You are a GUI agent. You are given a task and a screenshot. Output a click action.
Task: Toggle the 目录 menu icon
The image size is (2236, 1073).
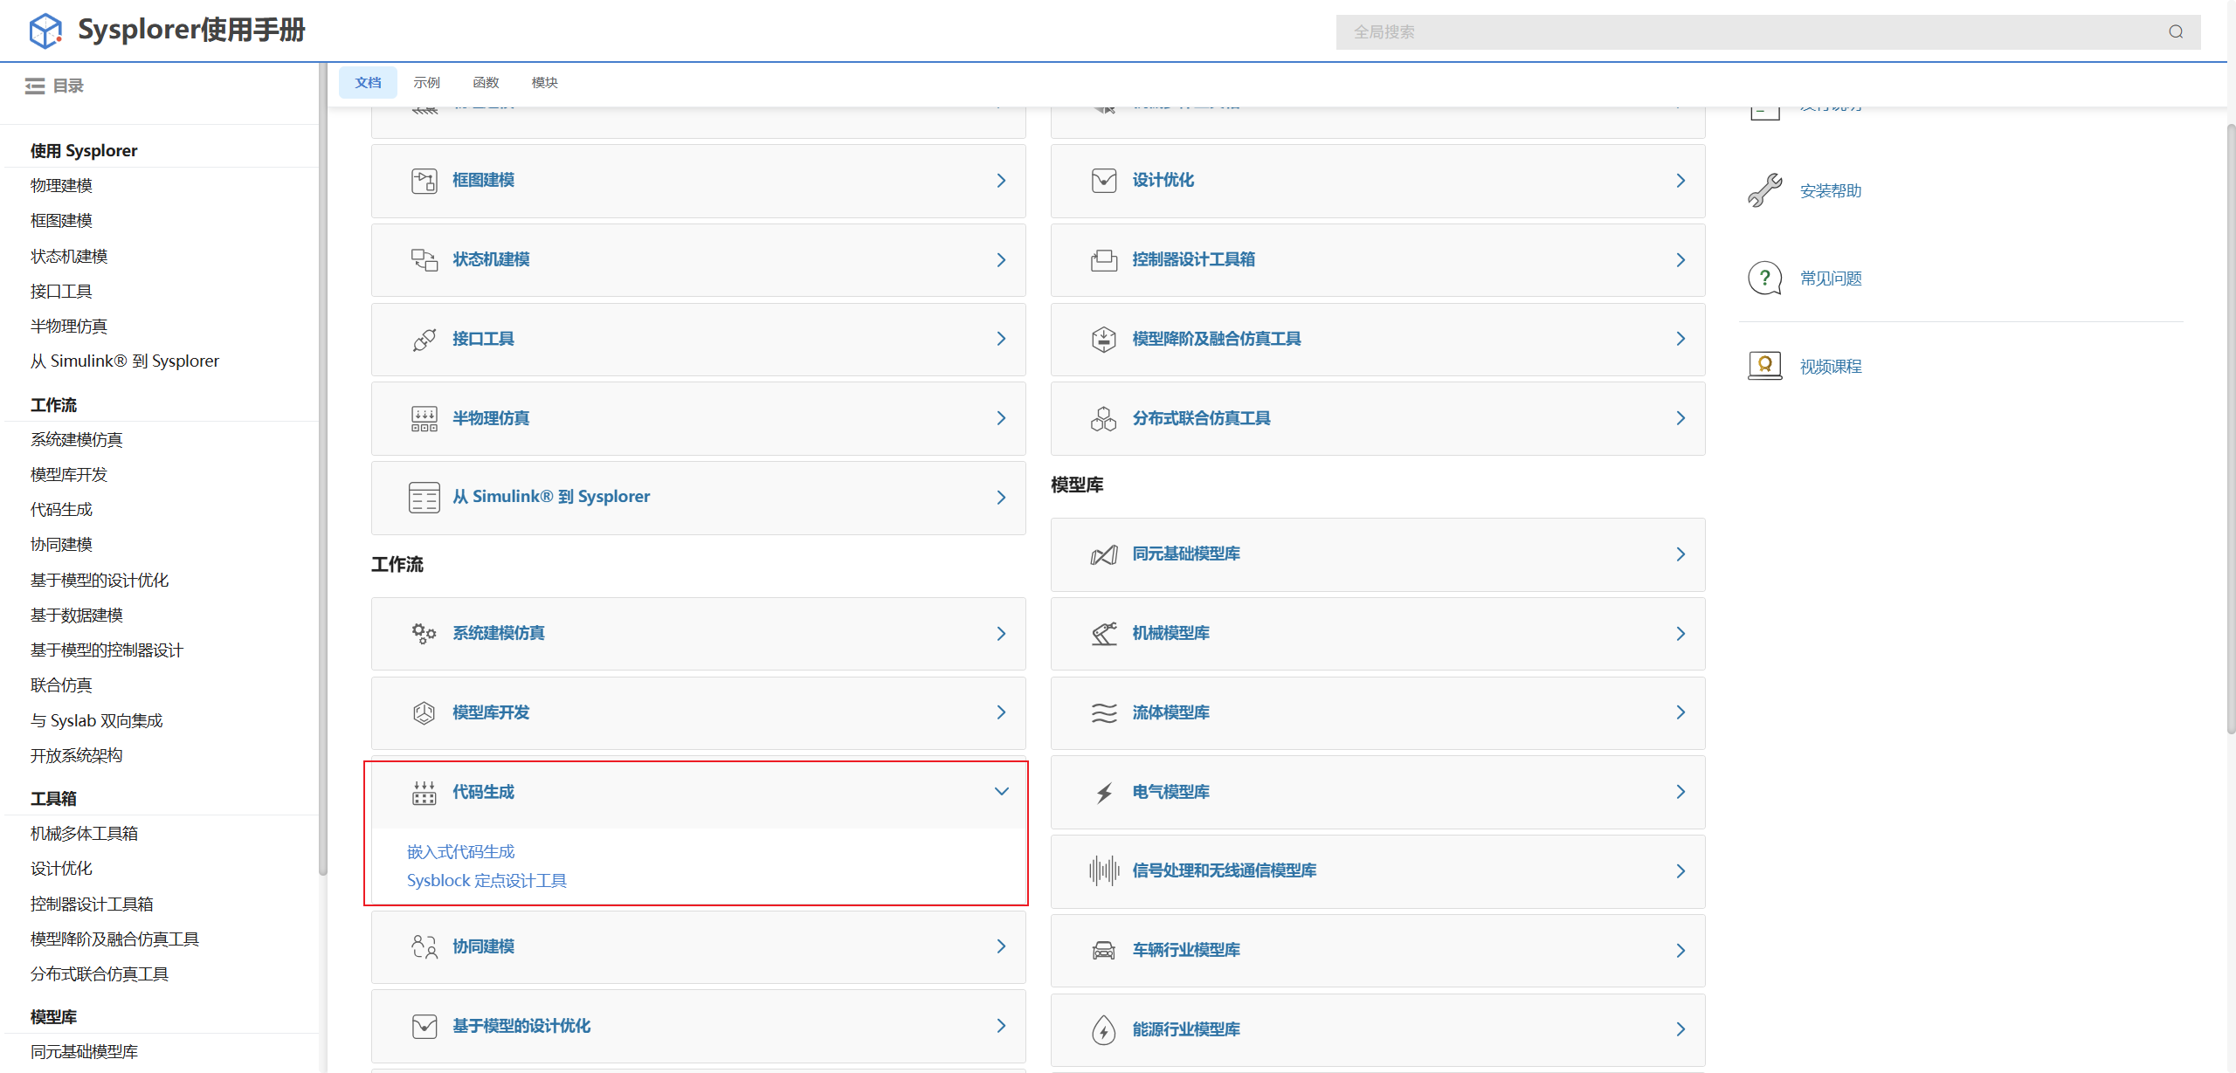pyautogui.click(x=35, y=86)
